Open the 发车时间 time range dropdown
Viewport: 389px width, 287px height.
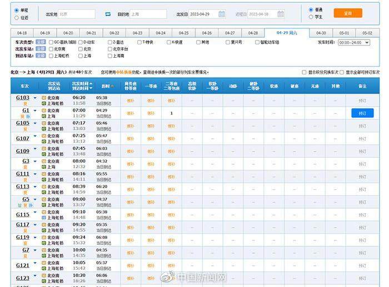[354, 42]
